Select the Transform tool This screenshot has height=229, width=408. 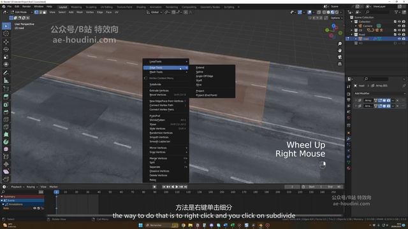(6, 64)
